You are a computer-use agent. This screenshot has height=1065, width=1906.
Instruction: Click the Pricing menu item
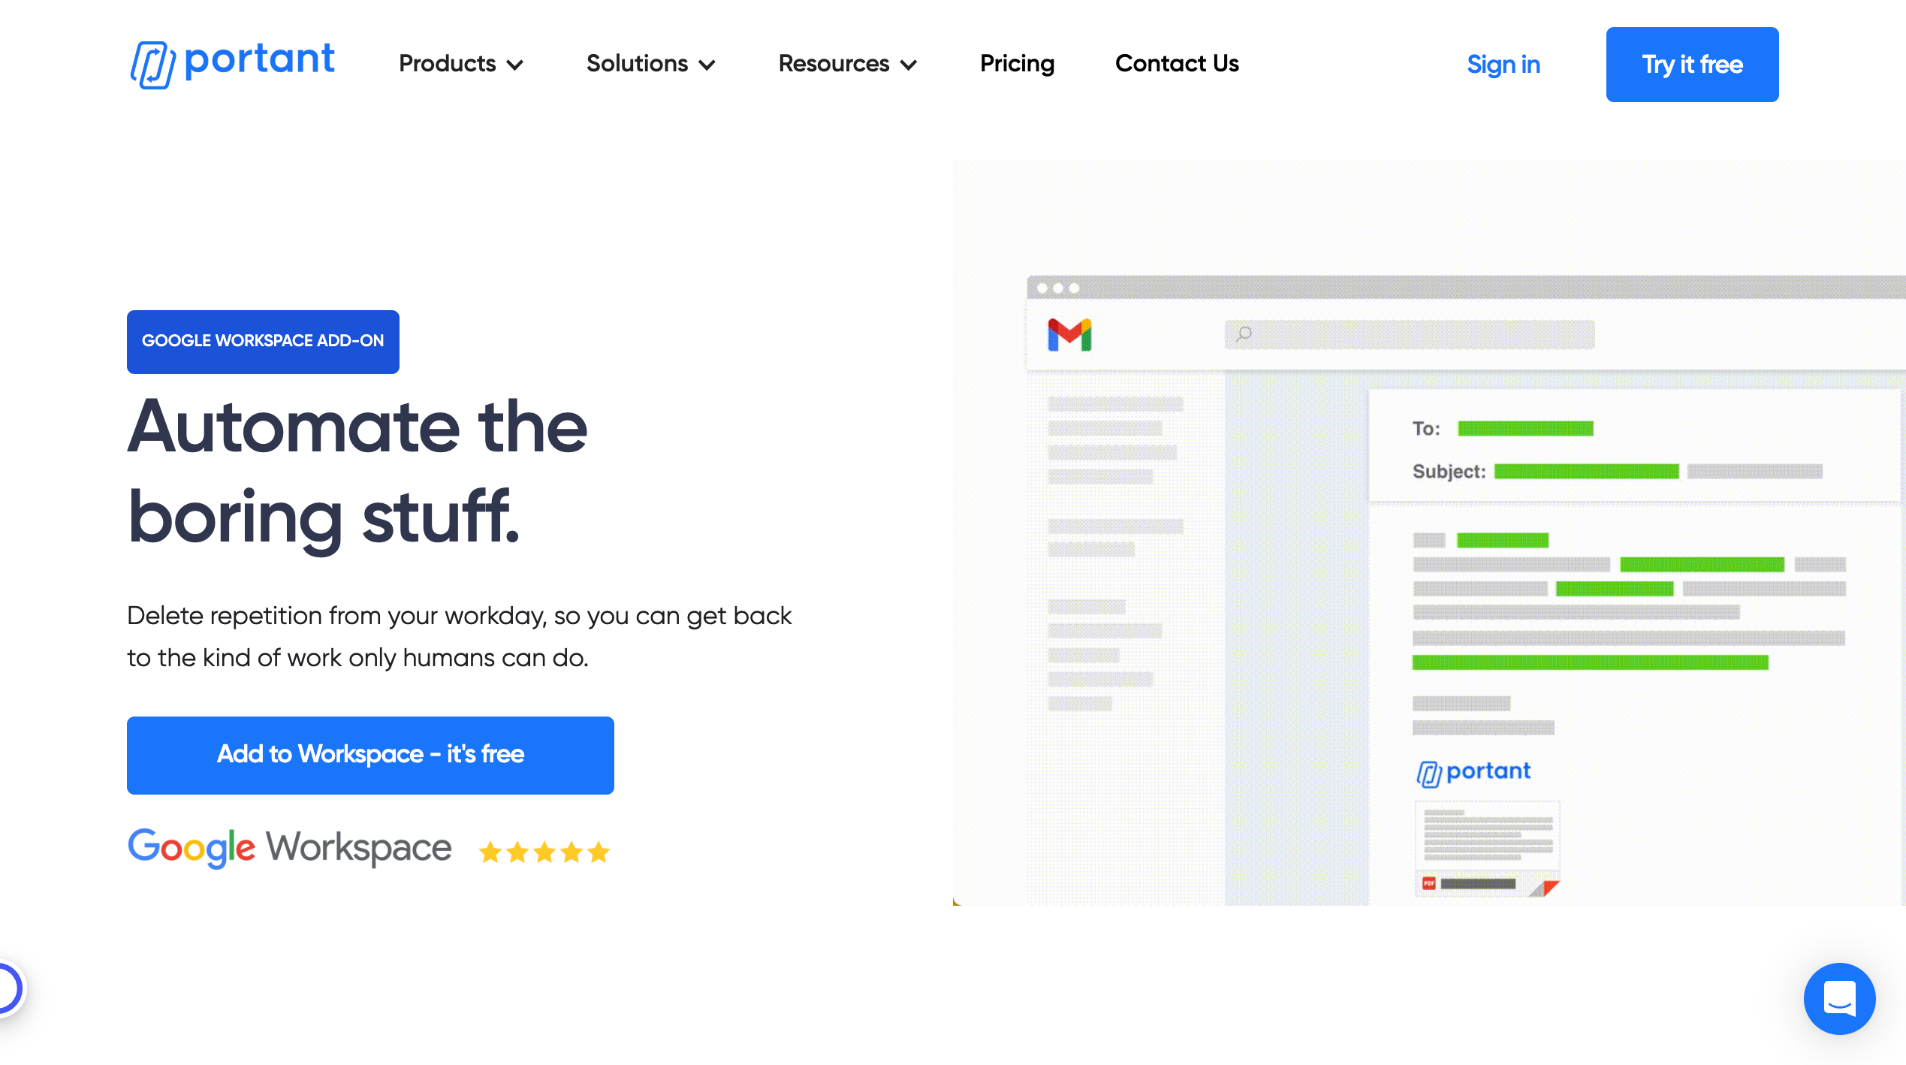point(1017,64)
